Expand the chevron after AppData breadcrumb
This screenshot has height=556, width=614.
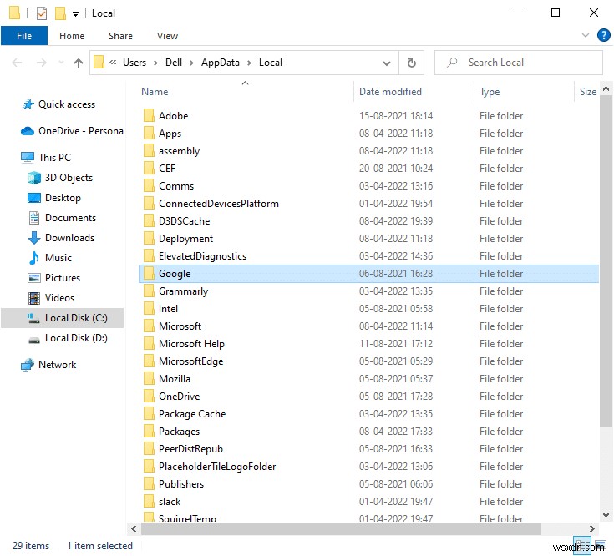[x=249, y=63]
